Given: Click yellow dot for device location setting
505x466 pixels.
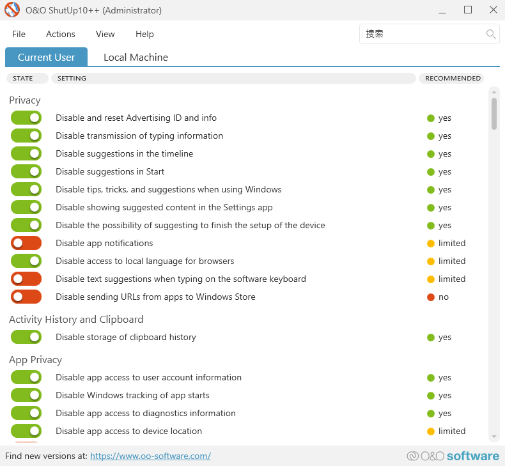Looking at the screenshot, I should click(x=431, y=431).
